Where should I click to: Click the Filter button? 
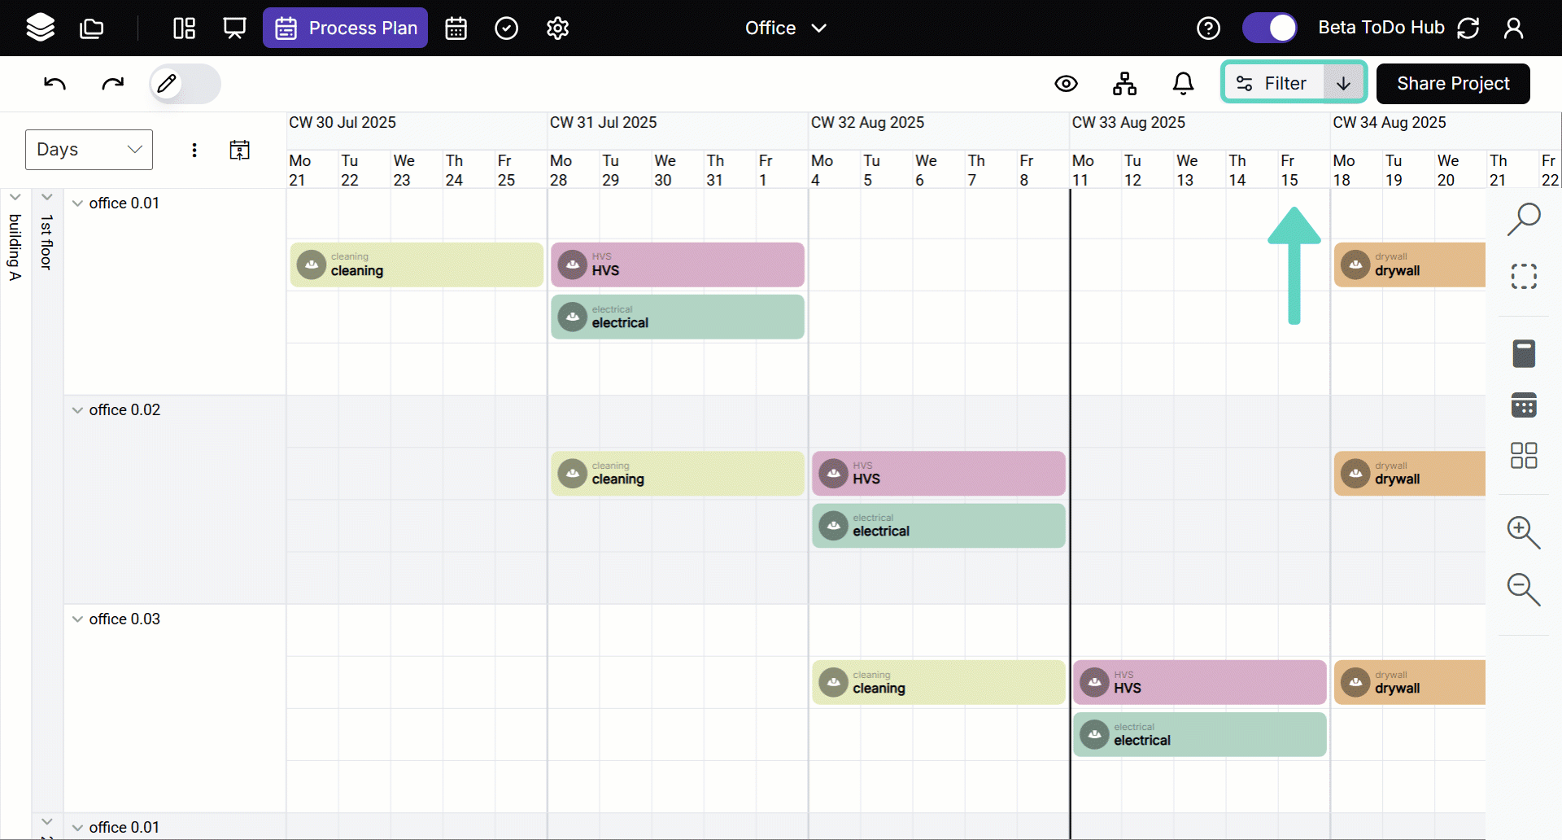click(x=1272, y=83)
